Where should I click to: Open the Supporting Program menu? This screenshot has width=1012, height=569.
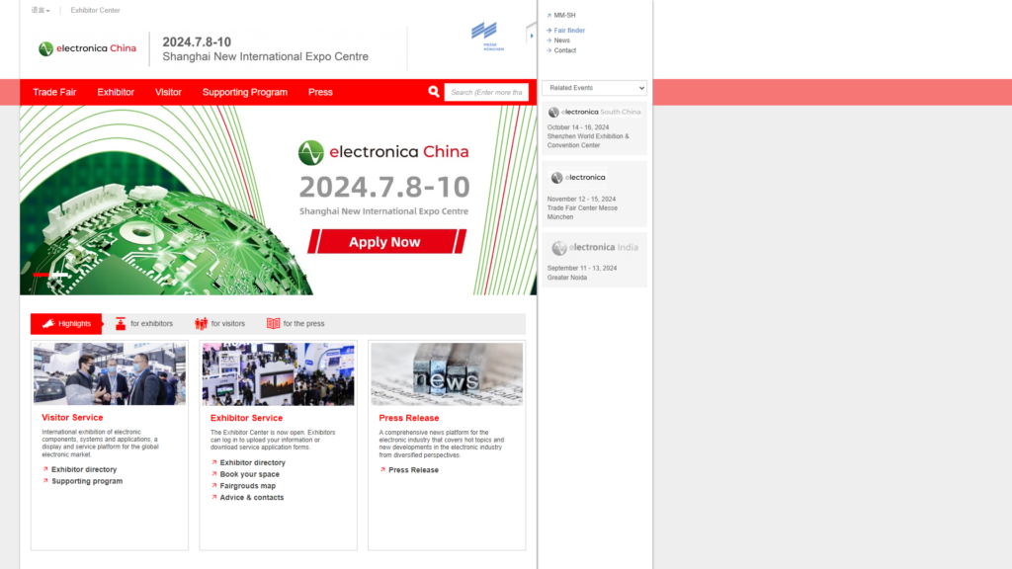(245, 92)
